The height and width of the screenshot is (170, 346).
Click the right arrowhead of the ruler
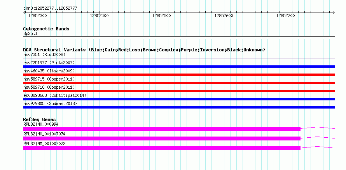pyautogui.click(x=334, y=12)
